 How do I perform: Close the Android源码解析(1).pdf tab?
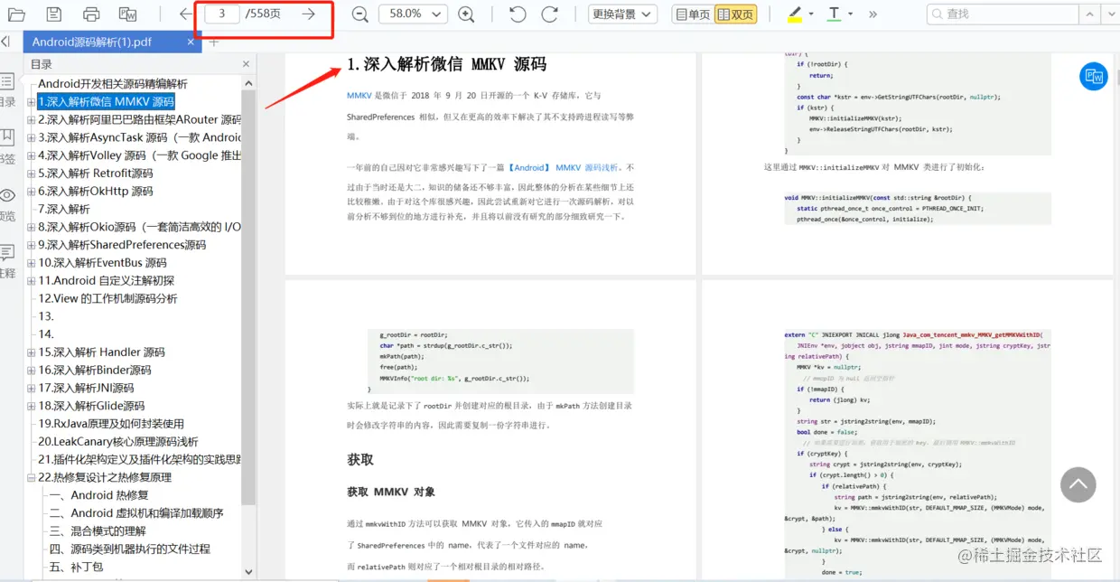point(191,42)
